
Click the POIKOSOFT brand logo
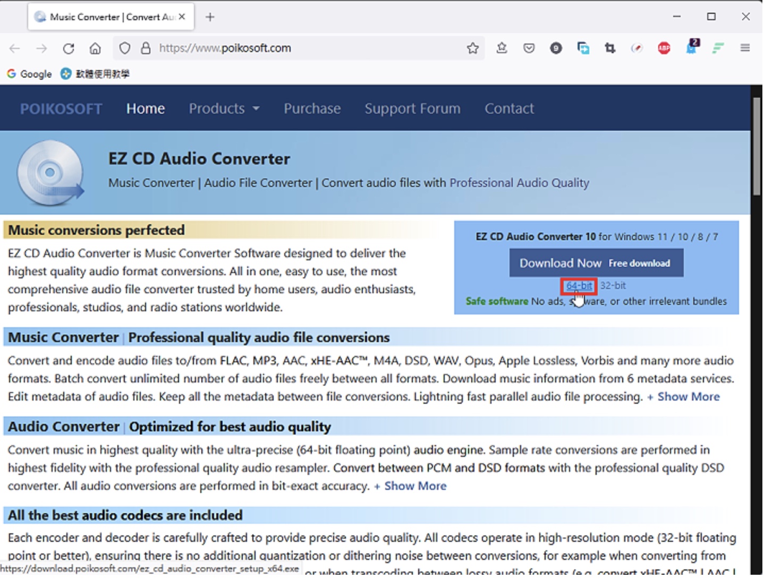click(x=61, y=108)
